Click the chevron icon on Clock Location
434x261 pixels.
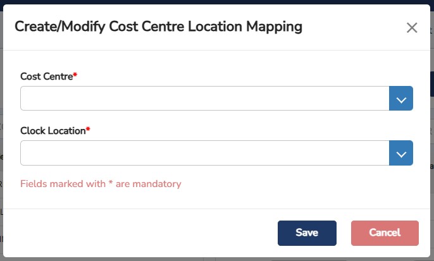400,154
